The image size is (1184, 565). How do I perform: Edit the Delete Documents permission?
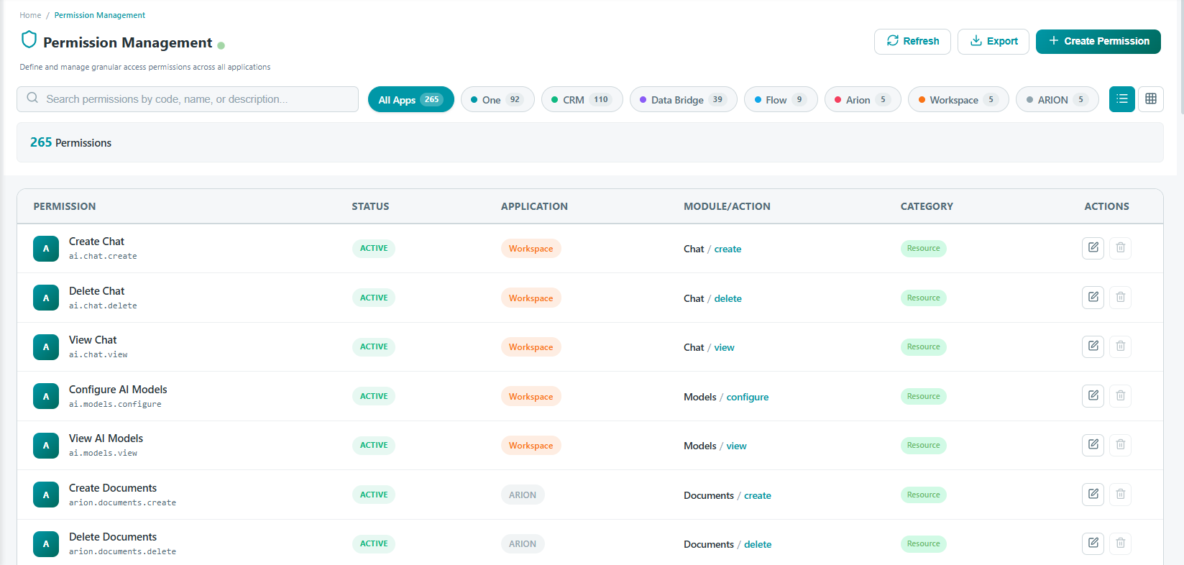1093,543
